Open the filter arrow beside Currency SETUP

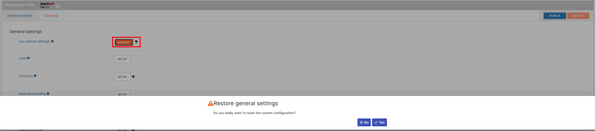pyautogui.click(x=133, y=77)
